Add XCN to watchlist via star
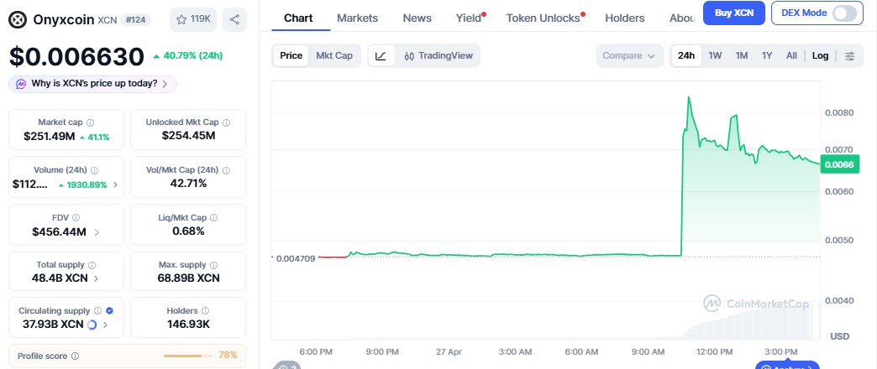 (193, 19)
